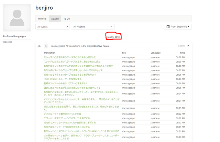Click the Language column header
The height and width of the screenshot is (142, 220).
156,53
